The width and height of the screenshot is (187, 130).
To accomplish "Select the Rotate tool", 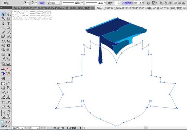I will 3,41.
